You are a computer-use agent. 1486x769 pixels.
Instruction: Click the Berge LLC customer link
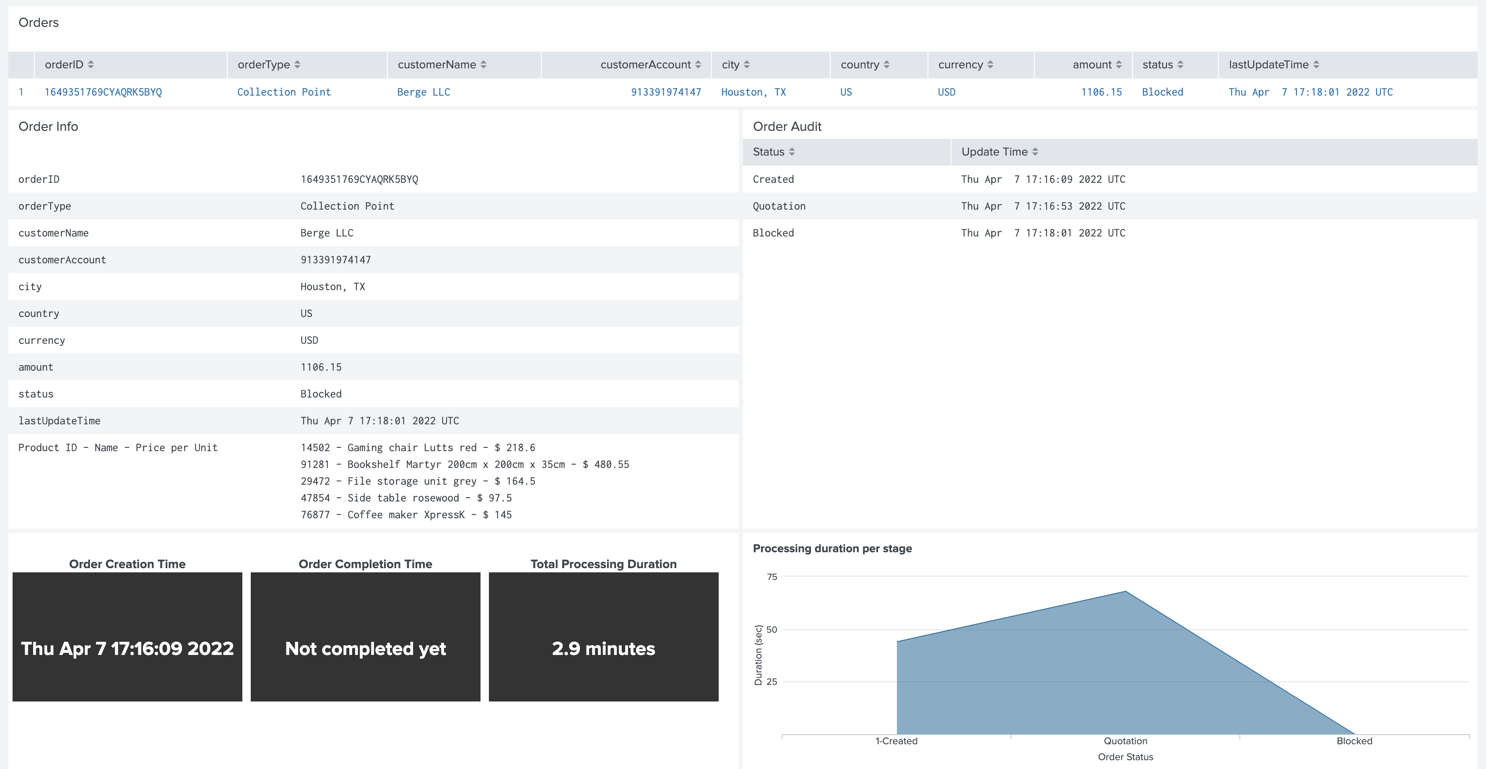423,92
